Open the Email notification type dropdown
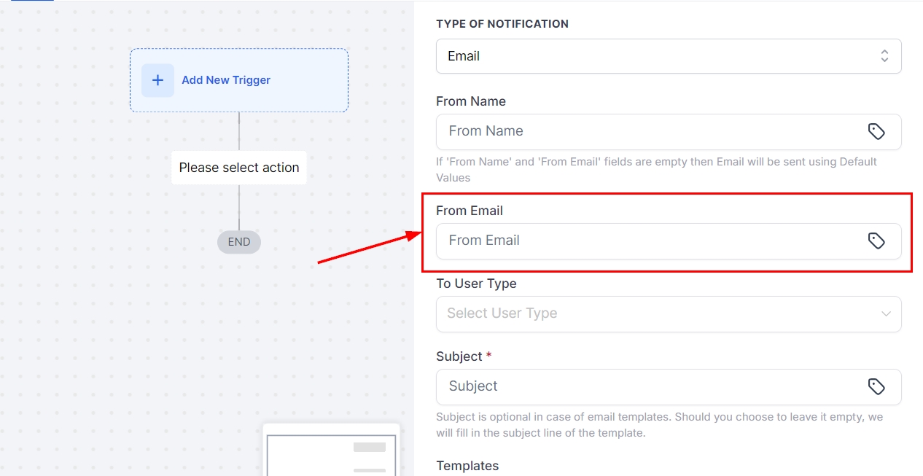This screenshot has height=476, width=923. point(656,56)
